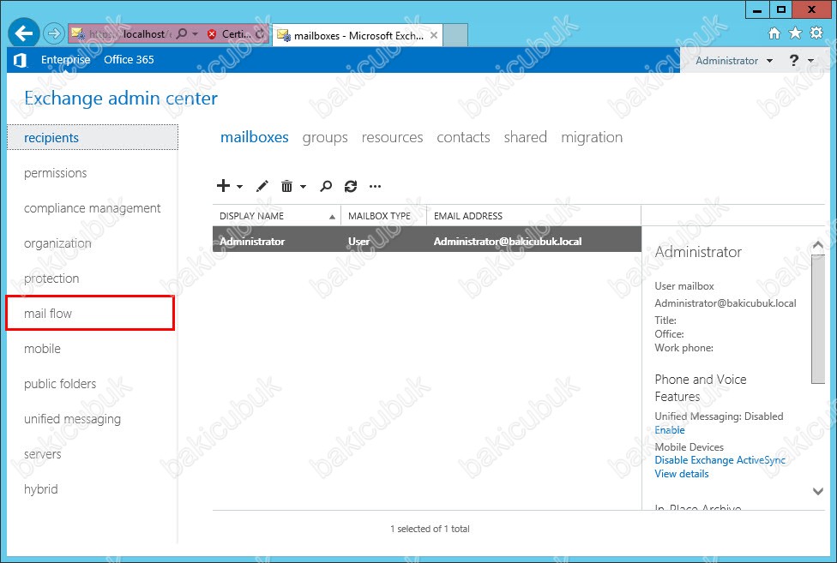The height and width of the screenshot is (563, 837).
Task: Click details pane scroll up arrow
Action: pyautogui.click(x=818, y=245)
